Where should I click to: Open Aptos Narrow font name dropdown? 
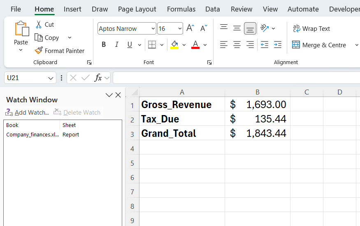(153, 29)
